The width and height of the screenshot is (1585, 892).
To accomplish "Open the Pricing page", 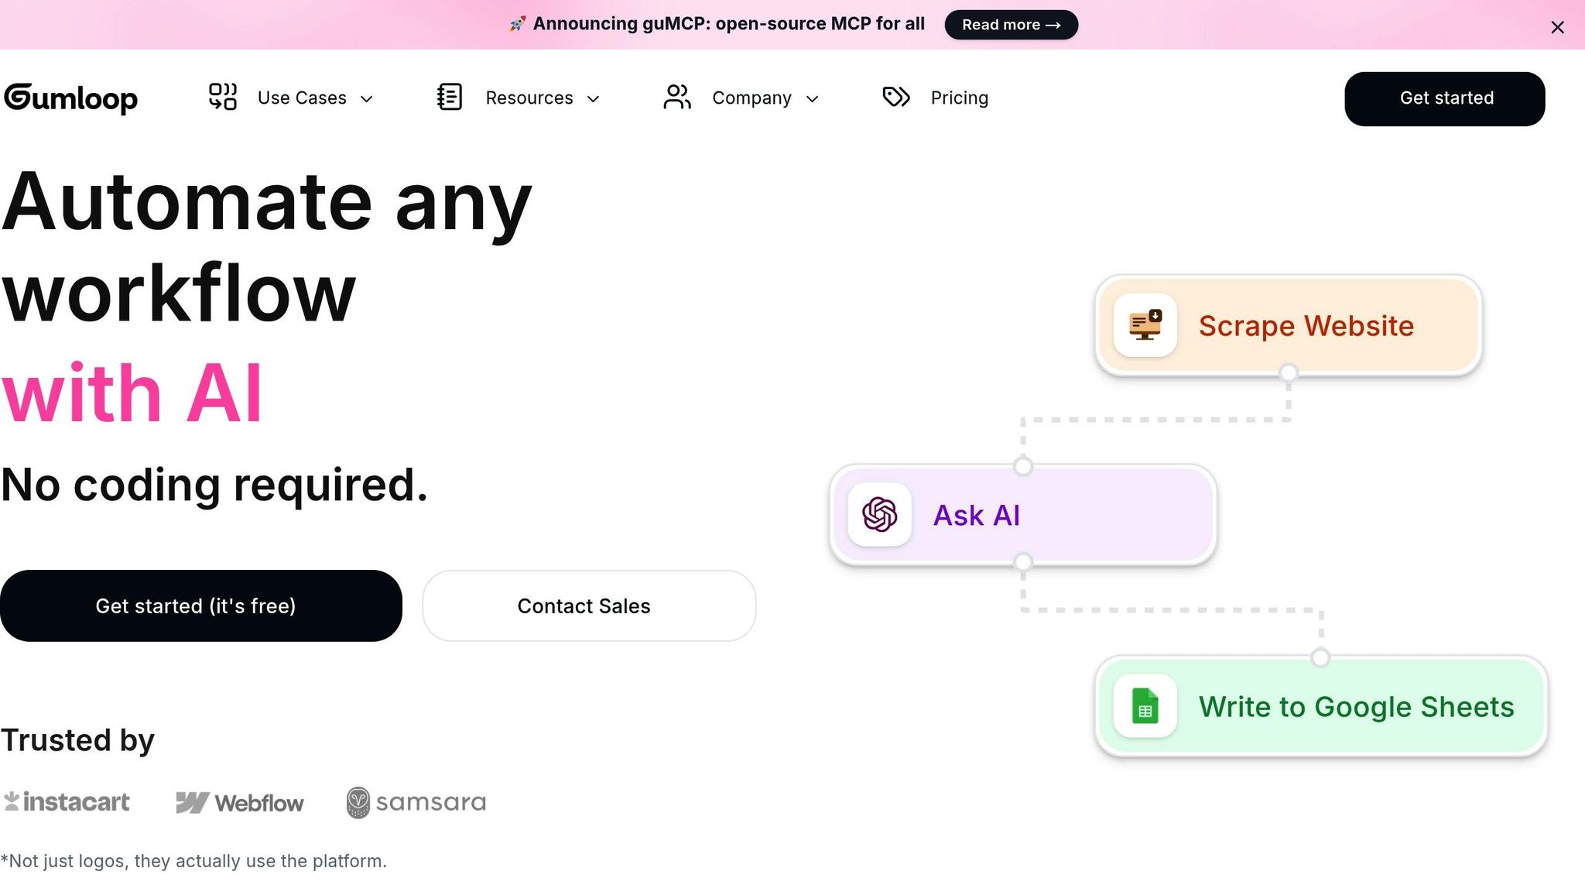I will tap(959, 98).
